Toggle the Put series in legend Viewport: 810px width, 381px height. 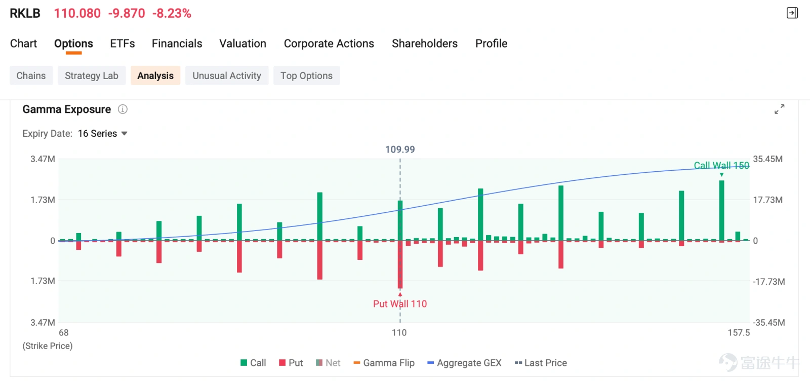click(x=291, y=363)
